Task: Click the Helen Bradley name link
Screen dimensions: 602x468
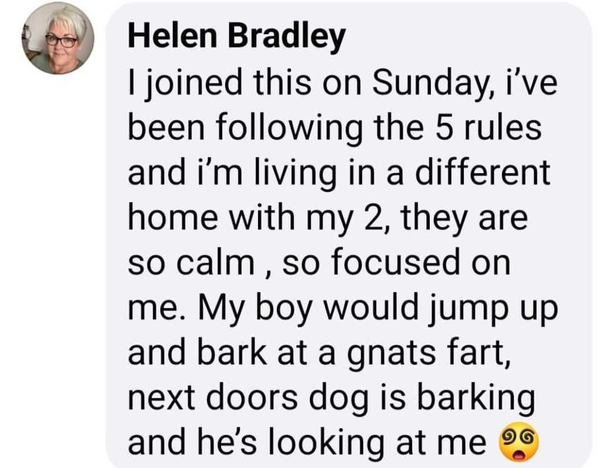Action: pos(236,38)
